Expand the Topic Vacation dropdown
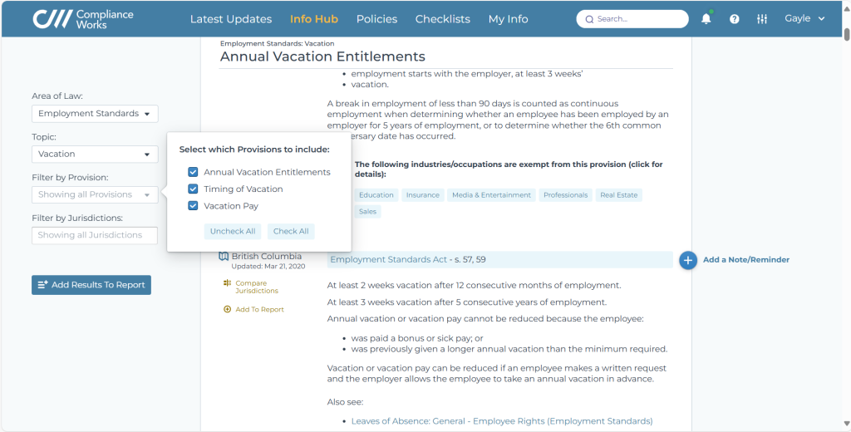 point(95,155)
